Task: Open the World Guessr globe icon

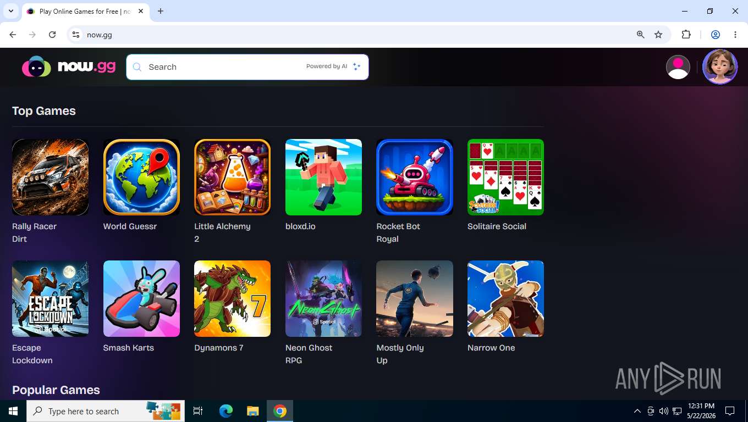Action: (x=141, y=177)
